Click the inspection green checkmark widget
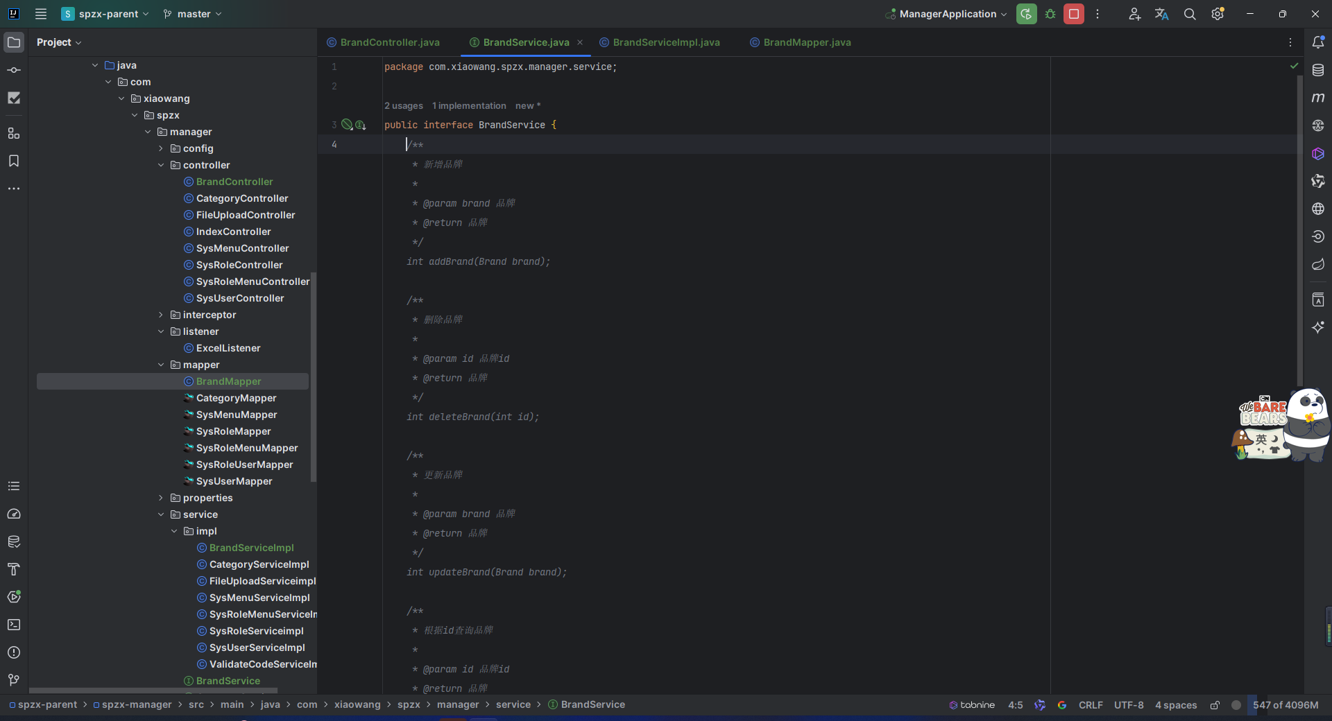 (1294, 66)
